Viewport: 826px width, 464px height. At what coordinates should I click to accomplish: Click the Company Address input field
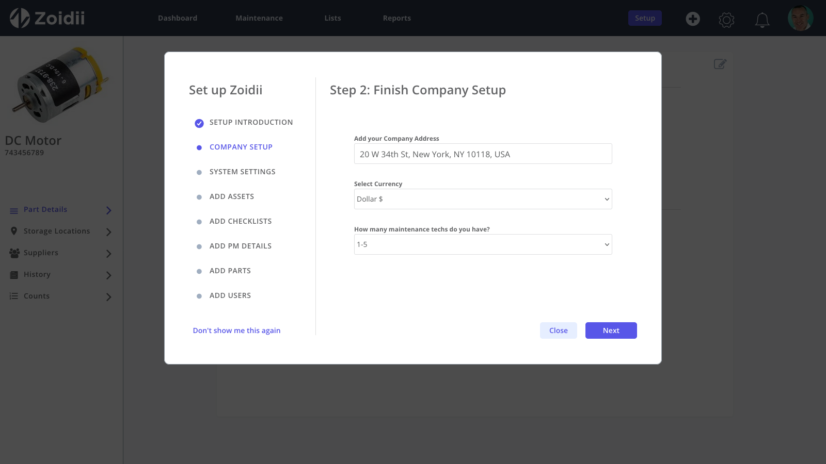pyautogui.click(x=483, y=154)
